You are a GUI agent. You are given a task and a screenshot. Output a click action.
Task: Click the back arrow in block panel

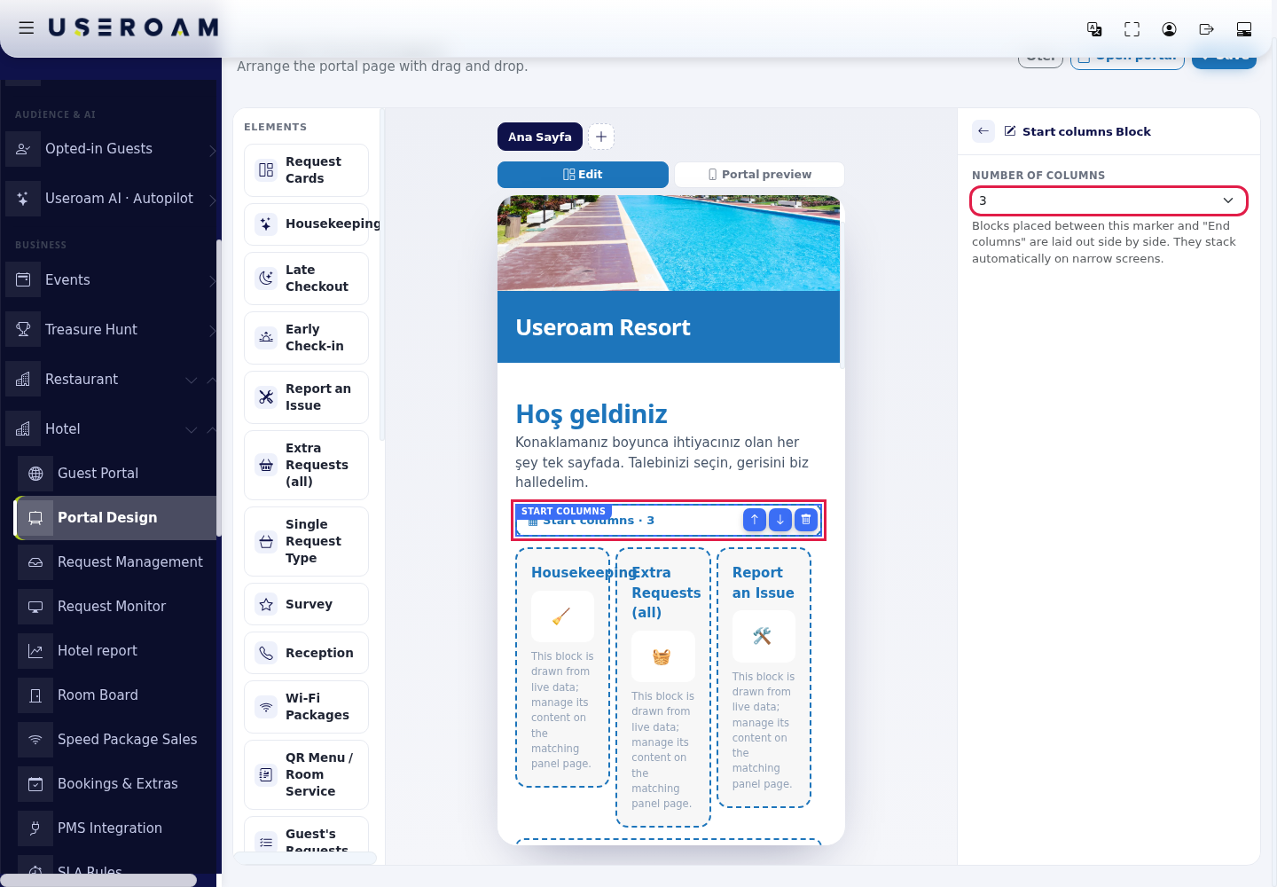(983, 131)
